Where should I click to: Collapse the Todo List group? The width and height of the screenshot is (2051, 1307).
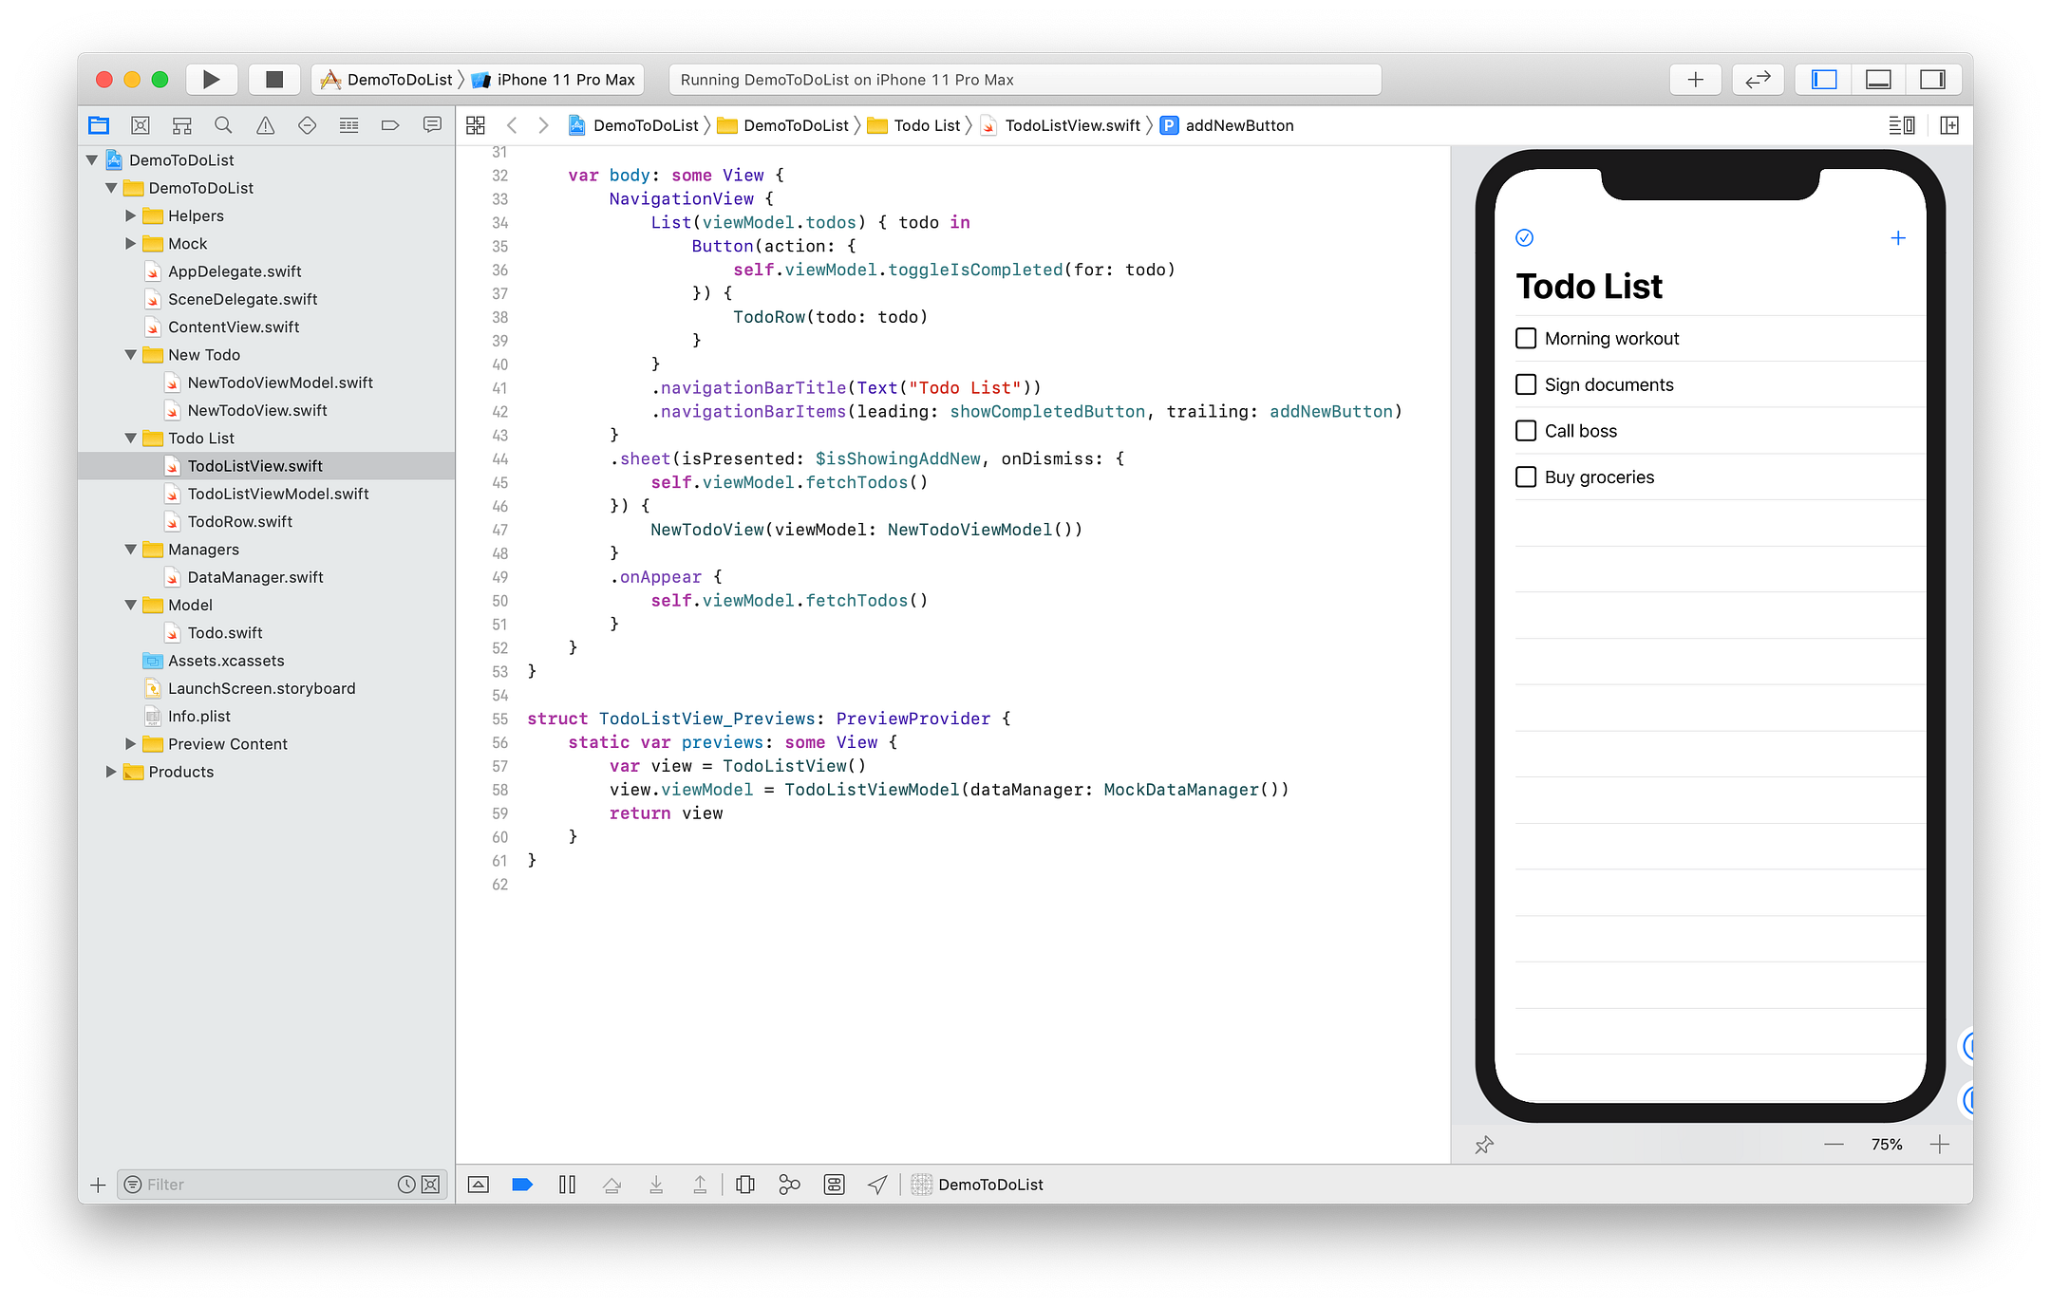tap(131, 438)
